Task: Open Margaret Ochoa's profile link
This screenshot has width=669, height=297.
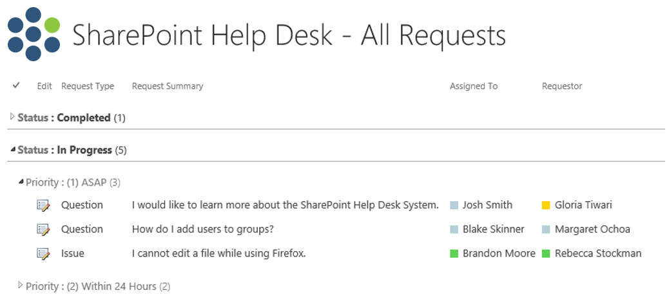Action: [x=592, y=229]
